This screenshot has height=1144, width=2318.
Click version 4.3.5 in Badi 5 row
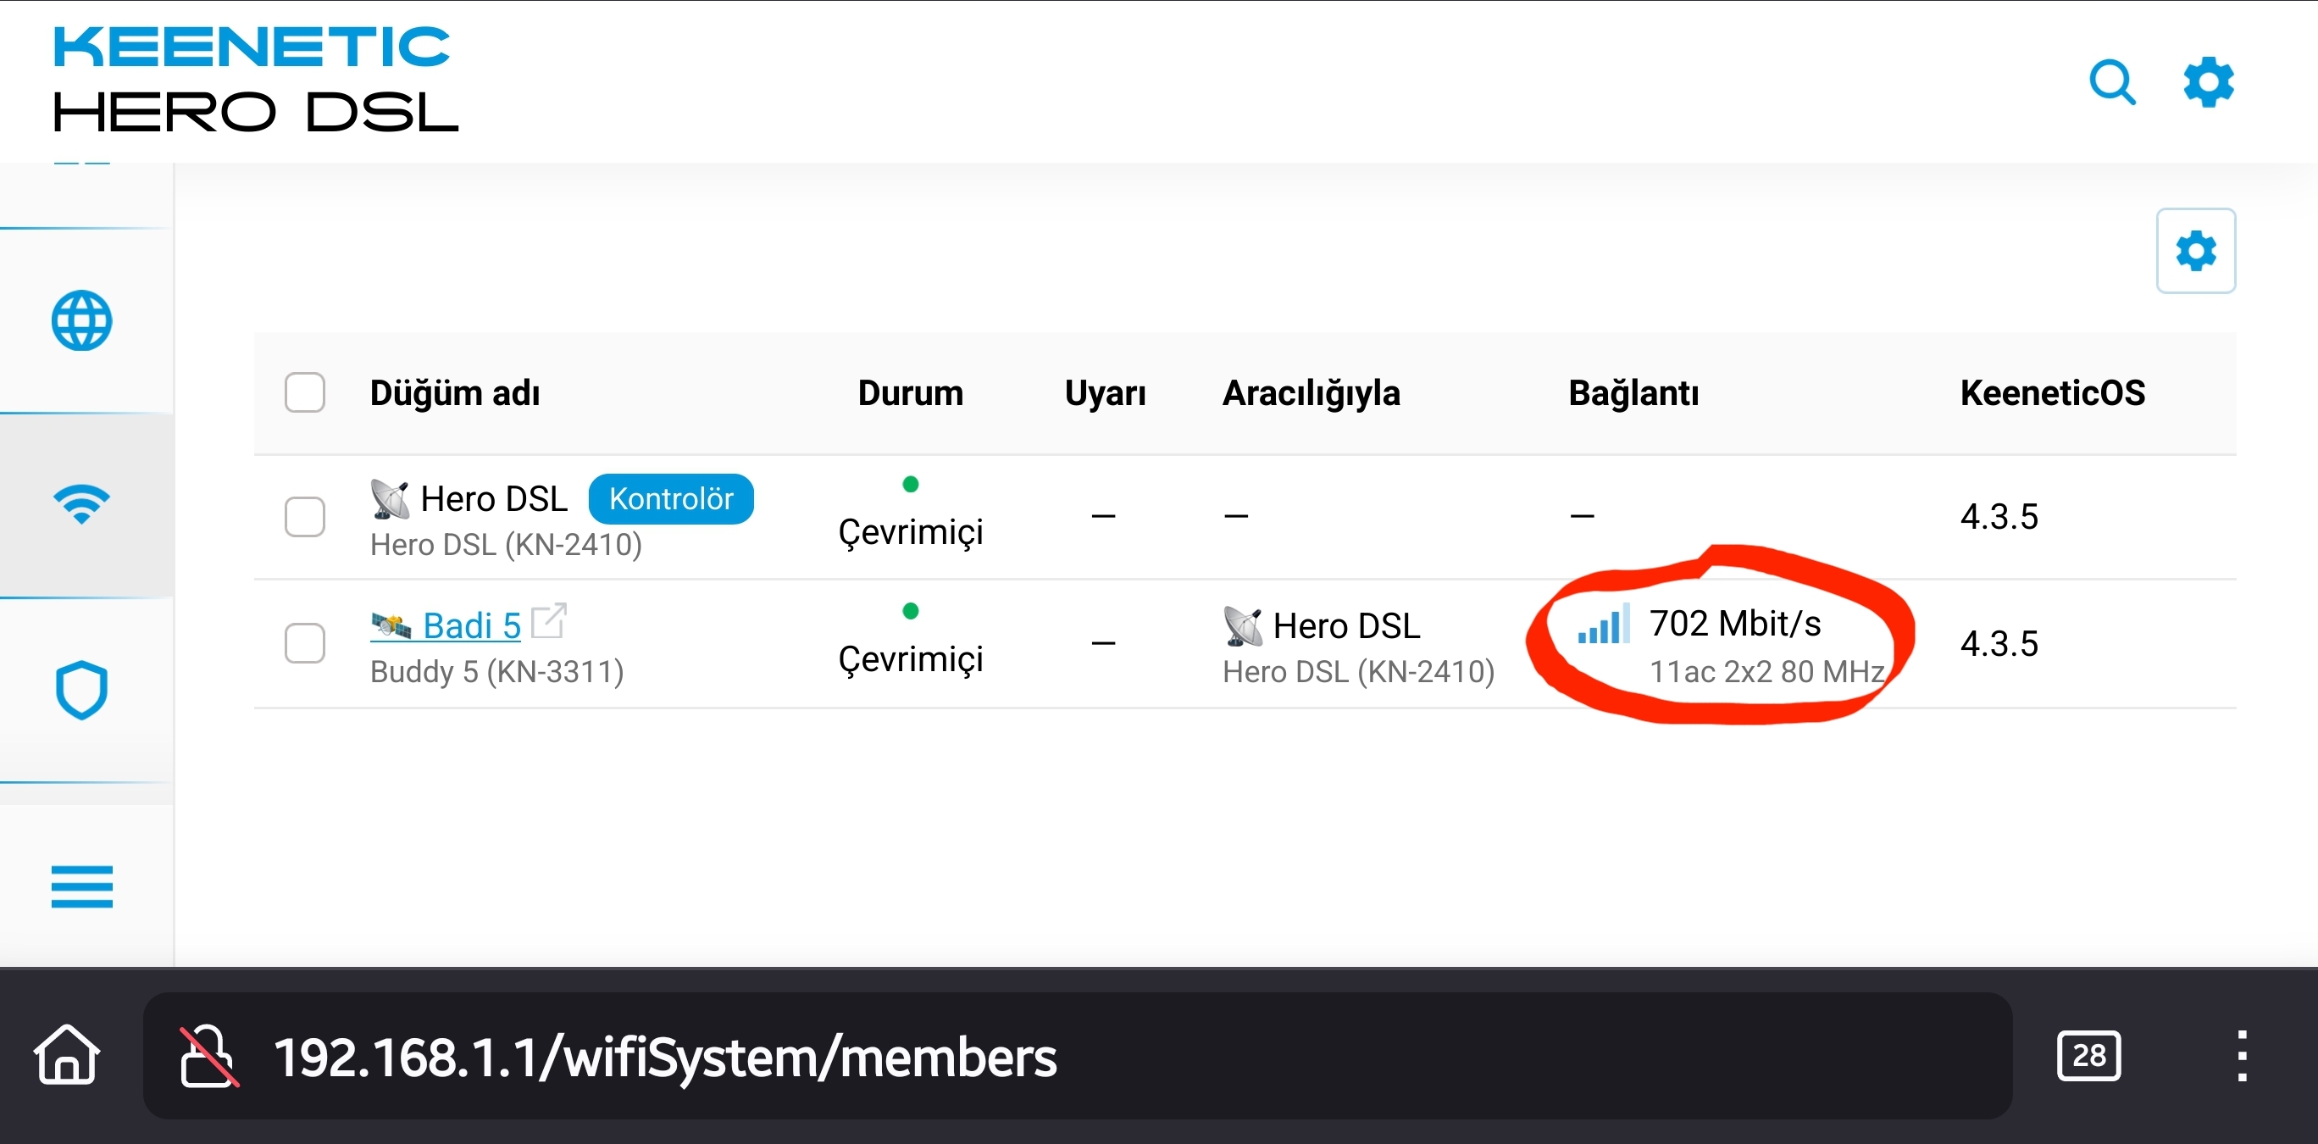(x=1999, y=643)
